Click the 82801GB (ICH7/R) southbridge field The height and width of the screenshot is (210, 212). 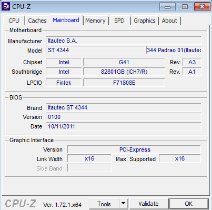[124, 72]
